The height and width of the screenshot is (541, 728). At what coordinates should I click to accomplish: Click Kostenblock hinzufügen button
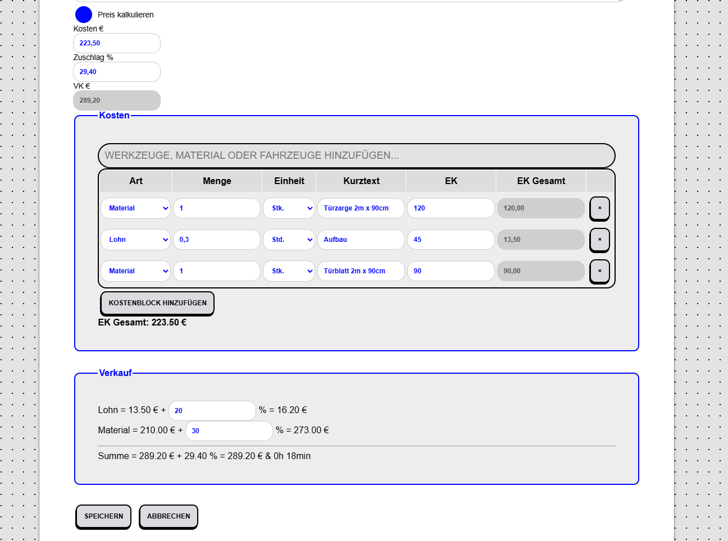157,303
